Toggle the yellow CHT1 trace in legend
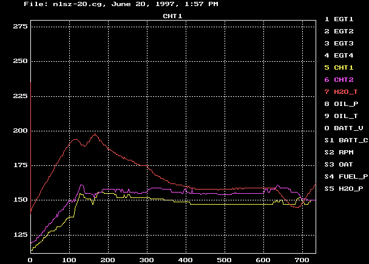Screen dimensions: 369x264 (x=342, y=67)
